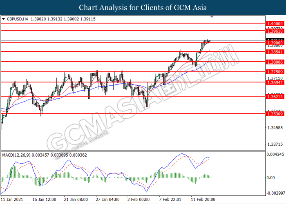Click the 1.33715 axis price value
286x204 pixels.
click(x=275, y=144)
